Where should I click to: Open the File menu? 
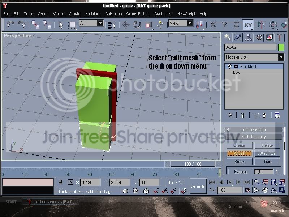(x=6, y=14)
